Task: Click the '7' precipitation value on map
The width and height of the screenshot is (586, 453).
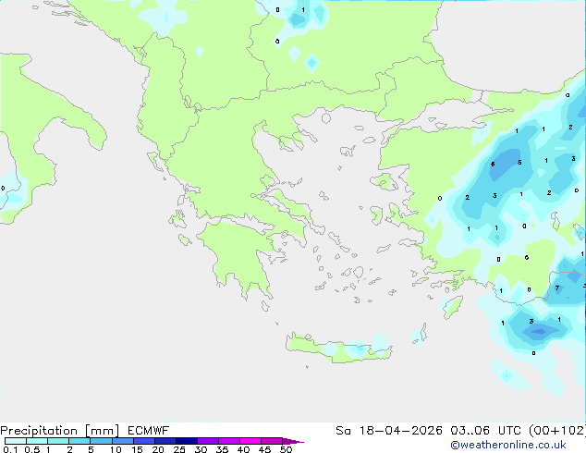Action: (x=557, y=288)
